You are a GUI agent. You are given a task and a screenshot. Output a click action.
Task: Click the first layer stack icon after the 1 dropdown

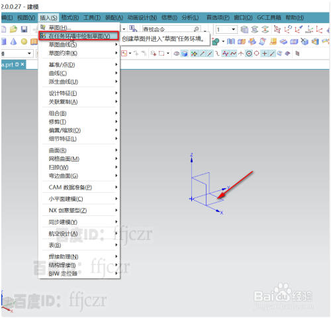click(244, 29)
